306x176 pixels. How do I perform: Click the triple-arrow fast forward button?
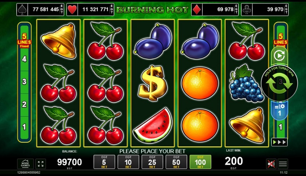(279, 142)
